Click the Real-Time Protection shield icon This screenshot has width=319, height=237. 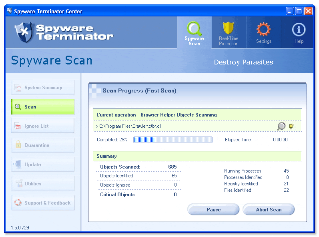click(229, 29)
